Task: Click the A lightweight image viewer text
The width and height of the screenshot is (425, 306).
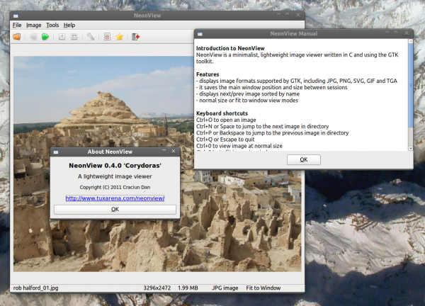Action: [x=115, y=176]
